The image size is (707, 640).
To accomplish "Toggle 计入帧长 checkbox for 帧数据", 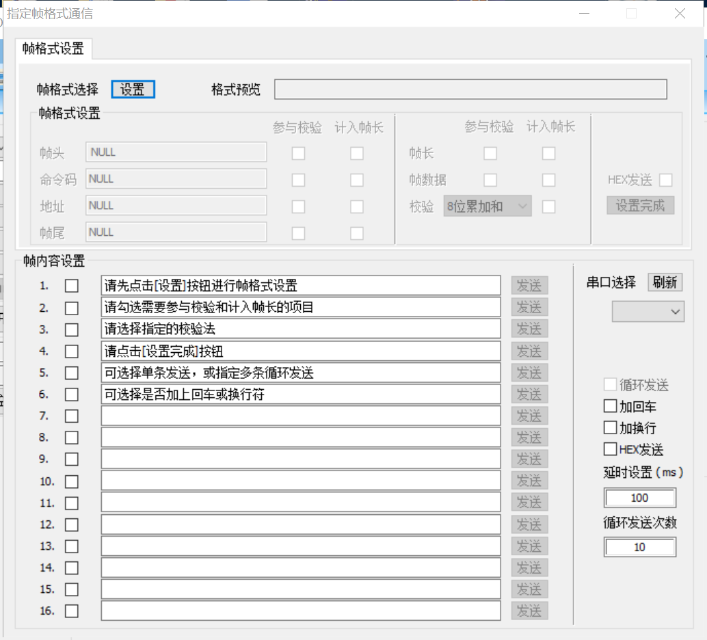I will [549, 180].
